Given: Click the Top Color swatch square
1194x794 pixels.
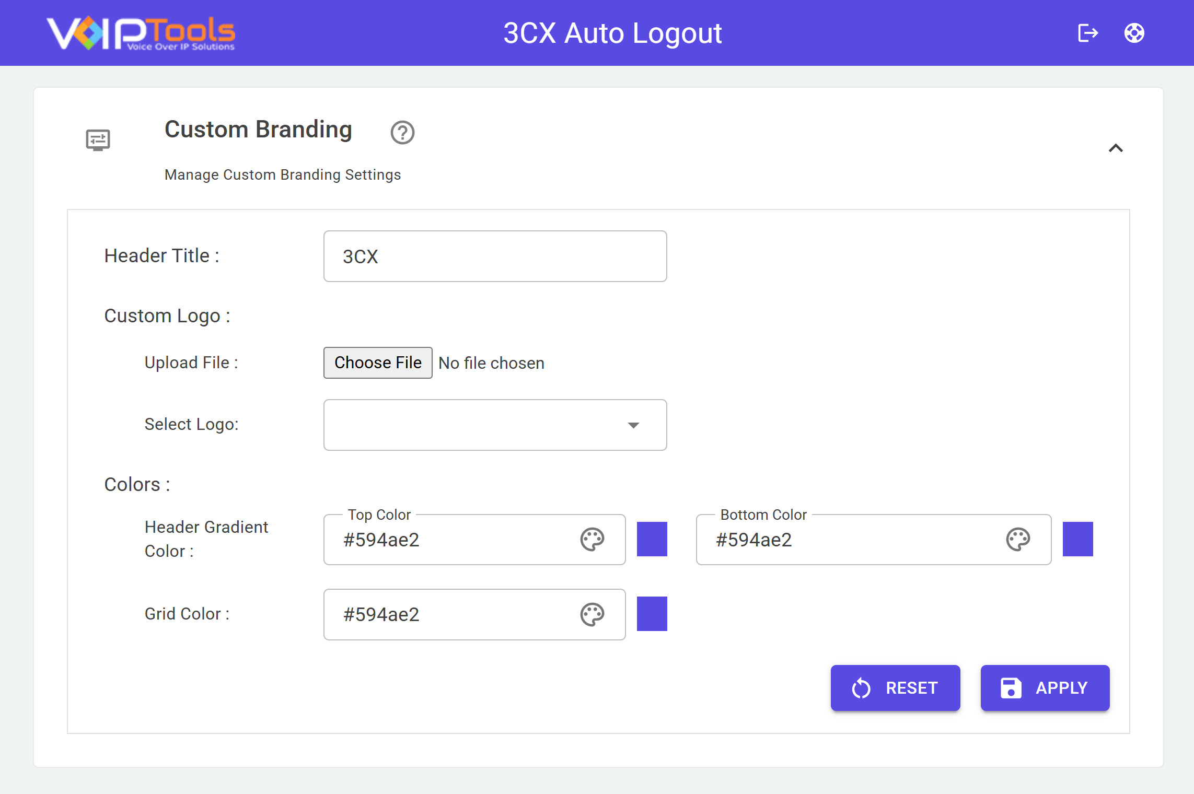Looking at the screenshot, I should click(652, 539).
